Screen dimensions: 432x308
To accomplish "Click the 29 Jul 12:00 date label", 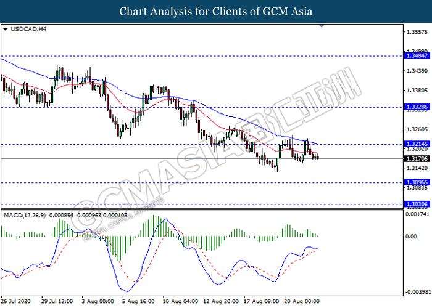I will [x=57, y=301].
